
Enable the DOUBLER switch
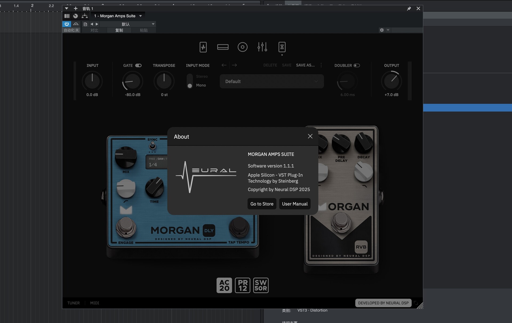click(x=357, y=66)
